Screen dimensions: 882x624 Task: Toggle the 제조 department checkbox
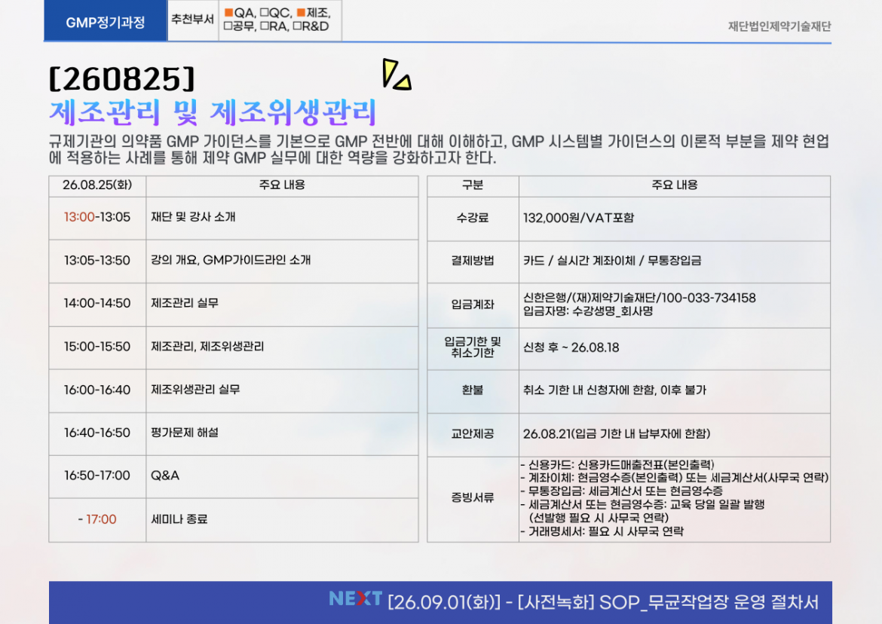point(300,13)
